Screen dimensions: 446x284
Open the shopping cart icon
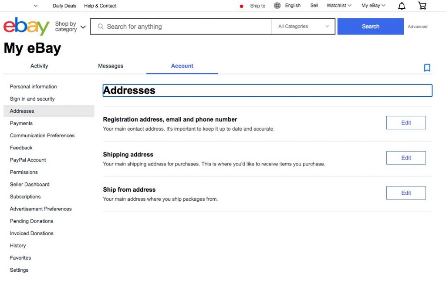[x=422, y=5]
